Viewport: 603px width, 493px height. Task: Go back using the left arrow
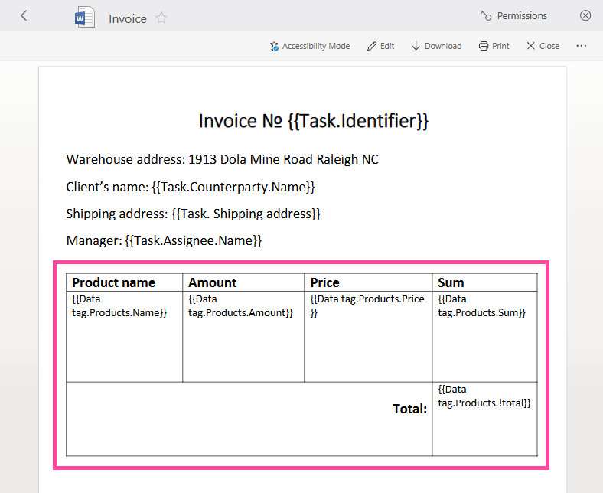pos(24,16)
